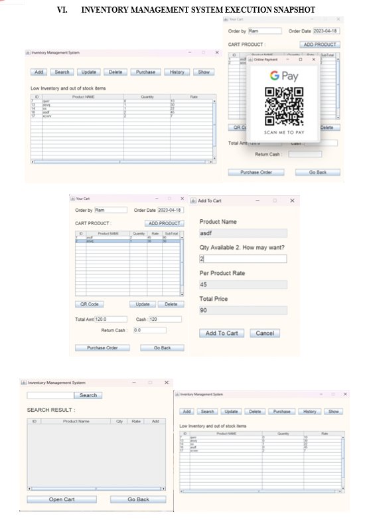Click Cancel in the Add To Cart window
373x520 pixels.
265,333
